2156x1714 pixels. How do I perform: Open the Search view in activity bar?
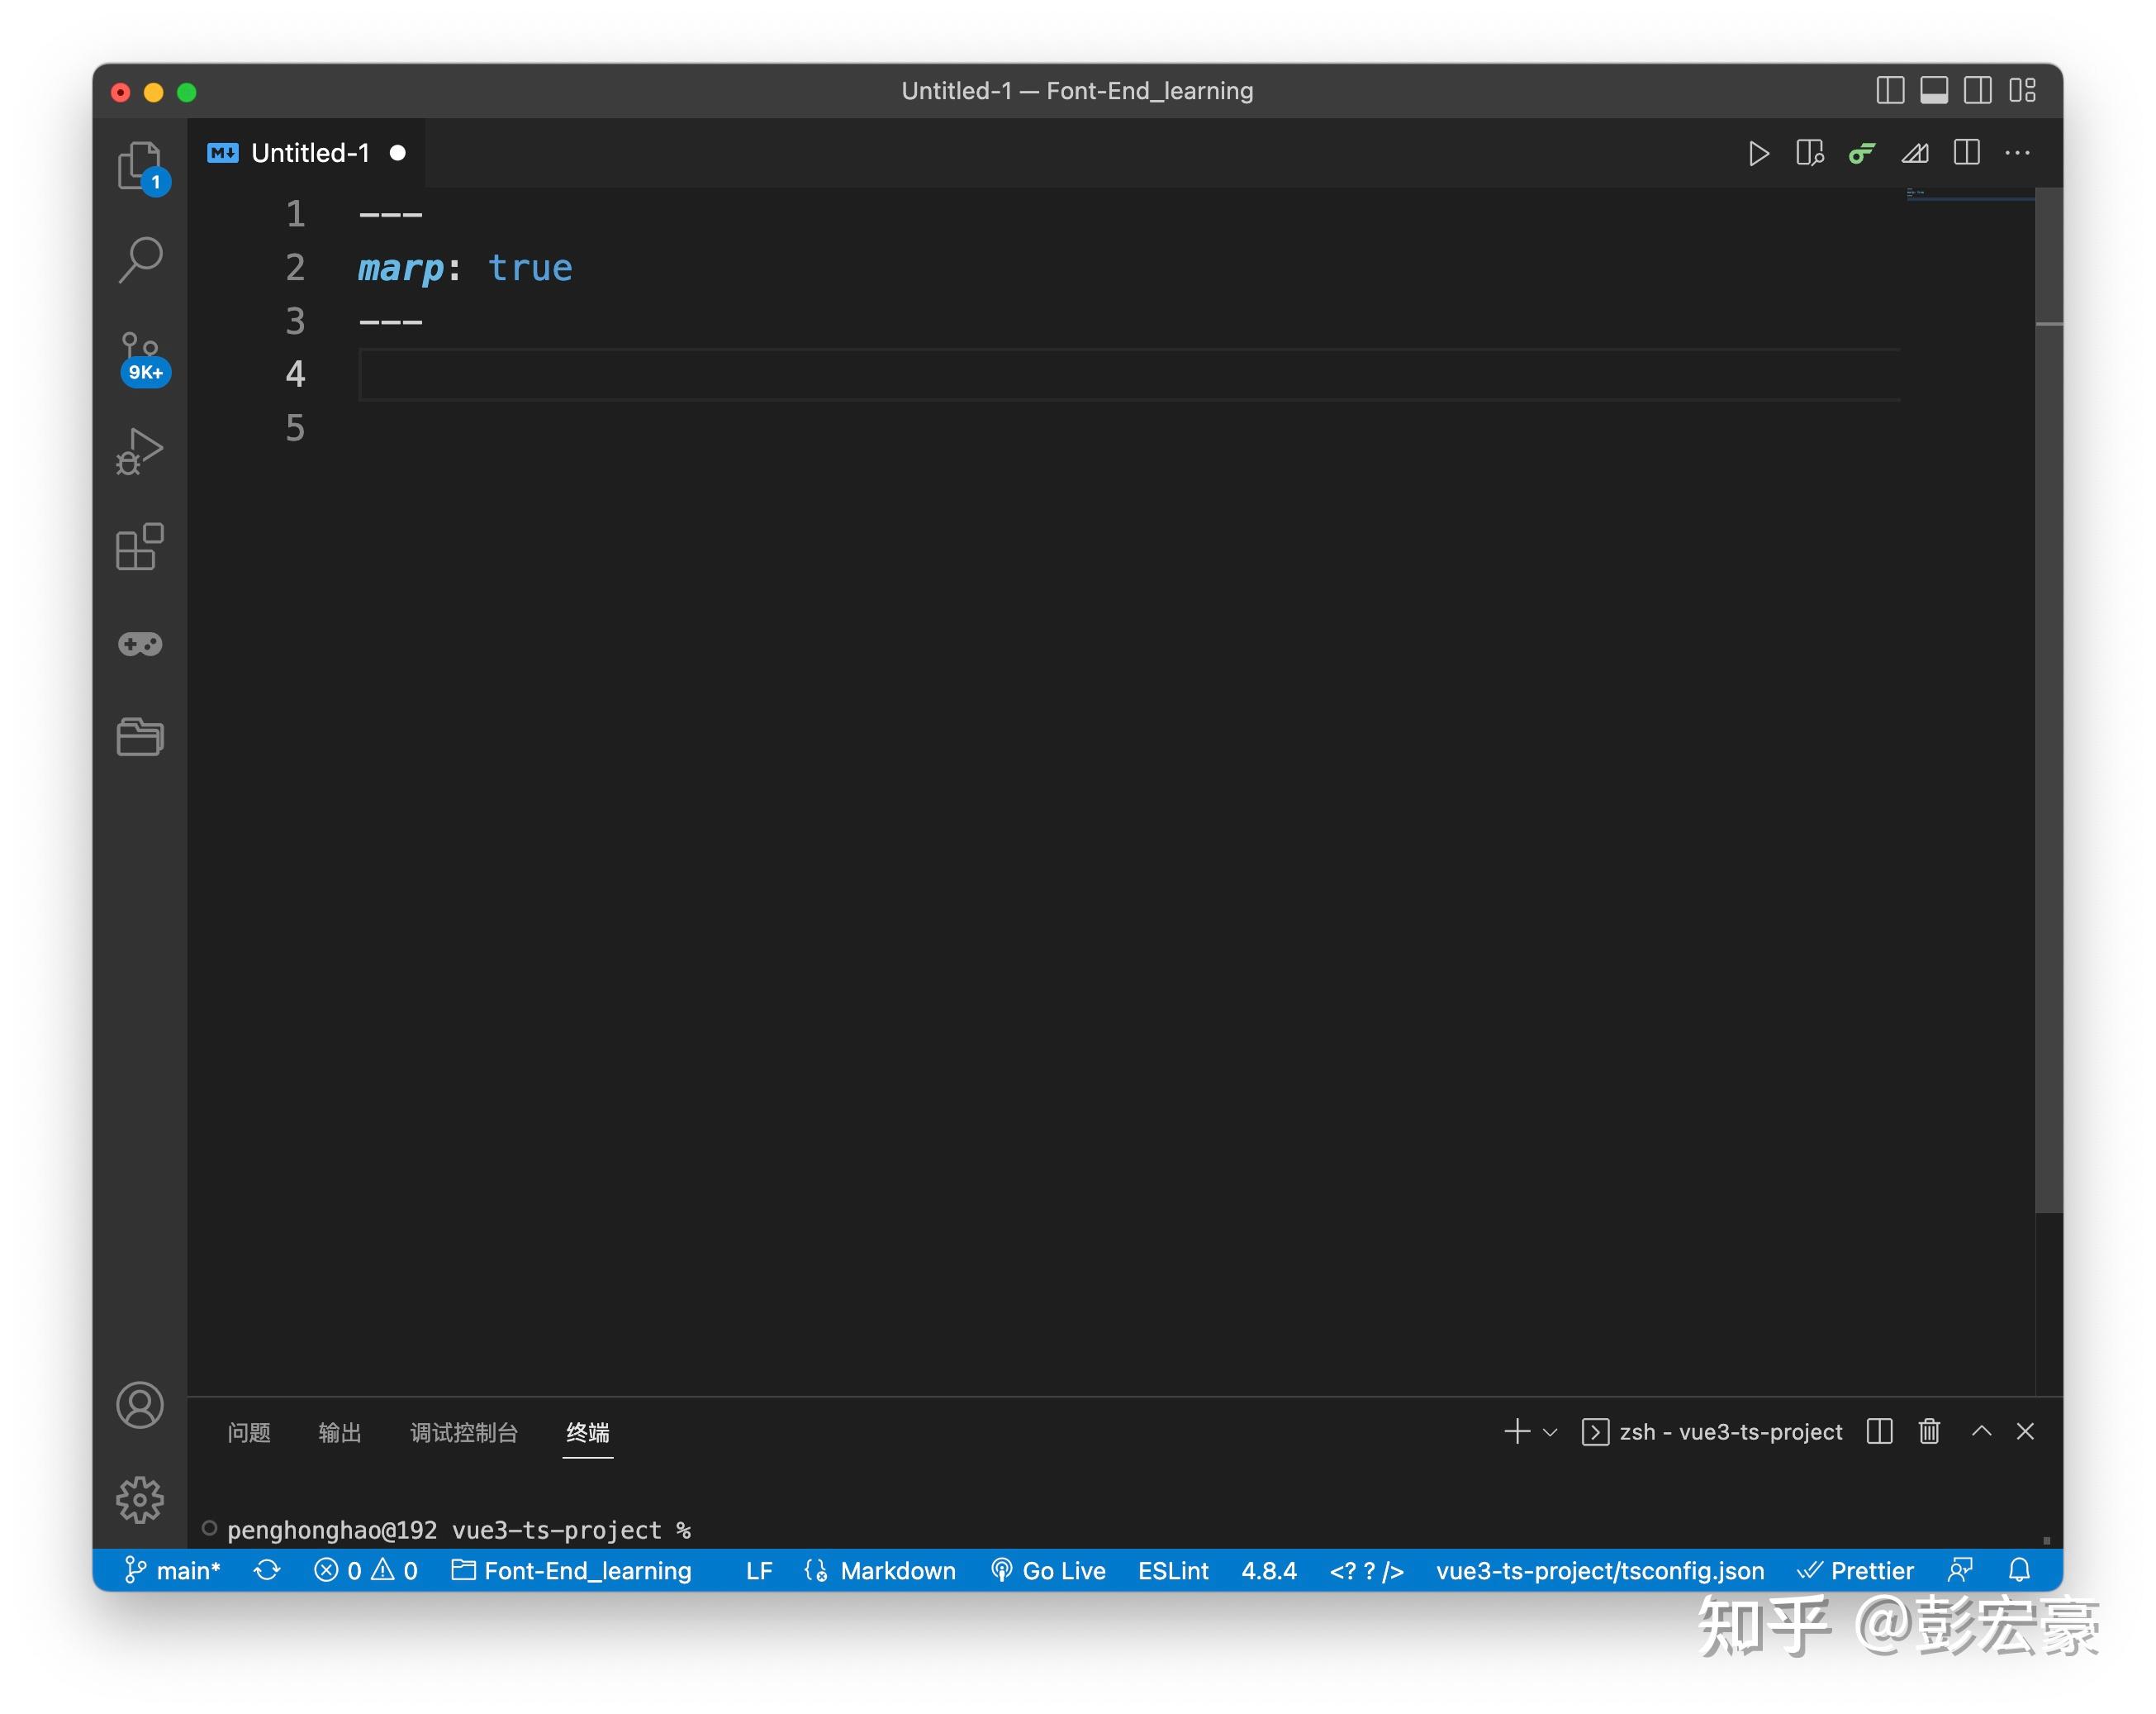140,259
